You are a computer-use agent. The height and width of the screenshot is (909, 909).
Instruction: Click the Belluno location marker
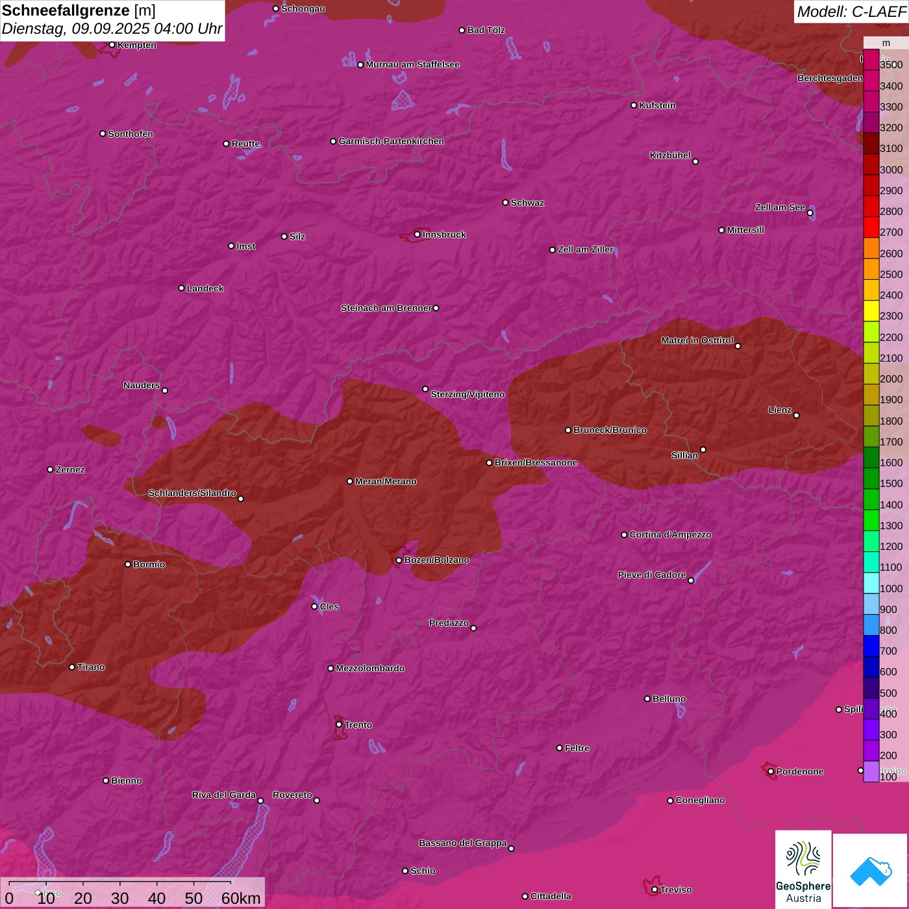pyautogui.click(x=647, y=699)
